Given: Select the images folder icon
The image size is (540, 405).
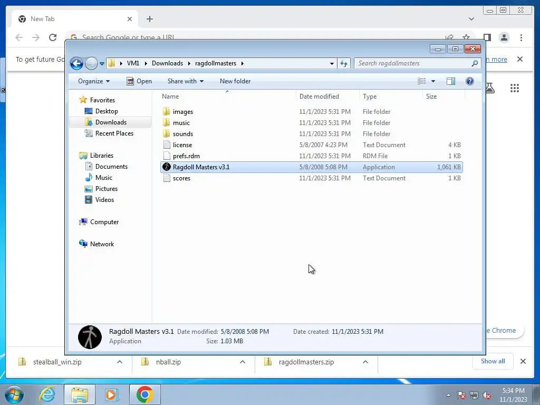Looking at the screenshot, I should click(166, 112).
